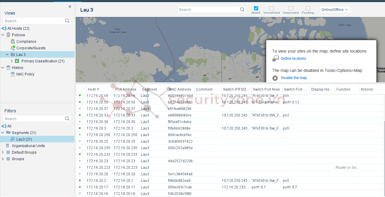Select the Lau3 (21) segment icon
Screen dimensions: 385x197
point(13,139)
